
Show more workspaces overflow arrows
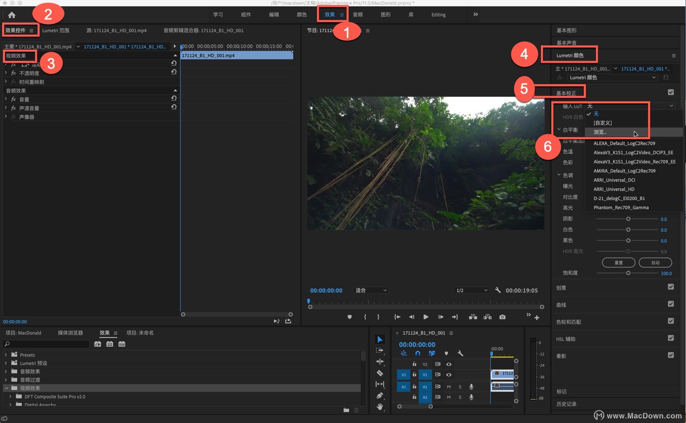tap(475, 15)
